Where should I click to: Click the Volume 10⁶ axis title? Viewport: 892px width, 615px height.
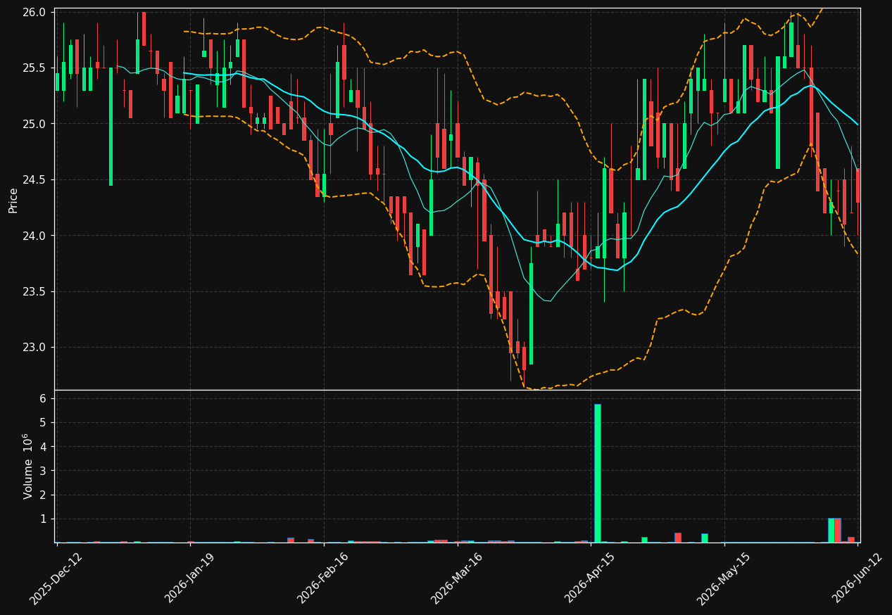[x=28, y=466]
